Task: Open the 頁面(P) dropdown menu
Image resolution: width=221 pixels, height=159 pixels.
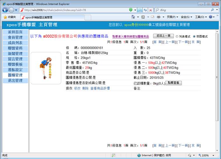Action: point(173,17)
